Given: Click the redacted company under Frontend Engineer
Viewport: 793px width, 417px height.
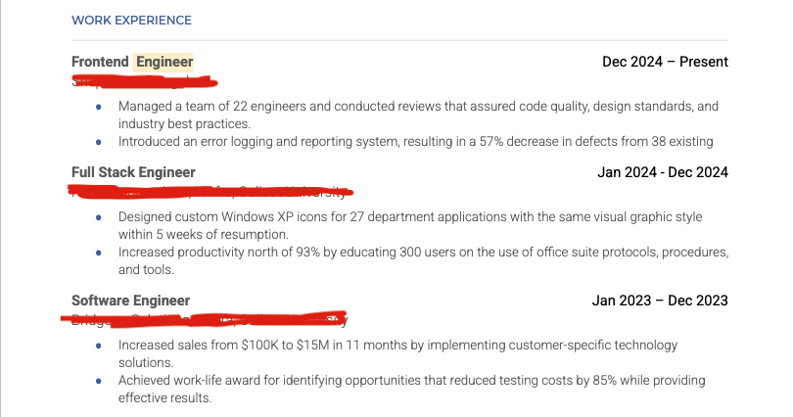Looking at the screenshot, I should point(145,81).
